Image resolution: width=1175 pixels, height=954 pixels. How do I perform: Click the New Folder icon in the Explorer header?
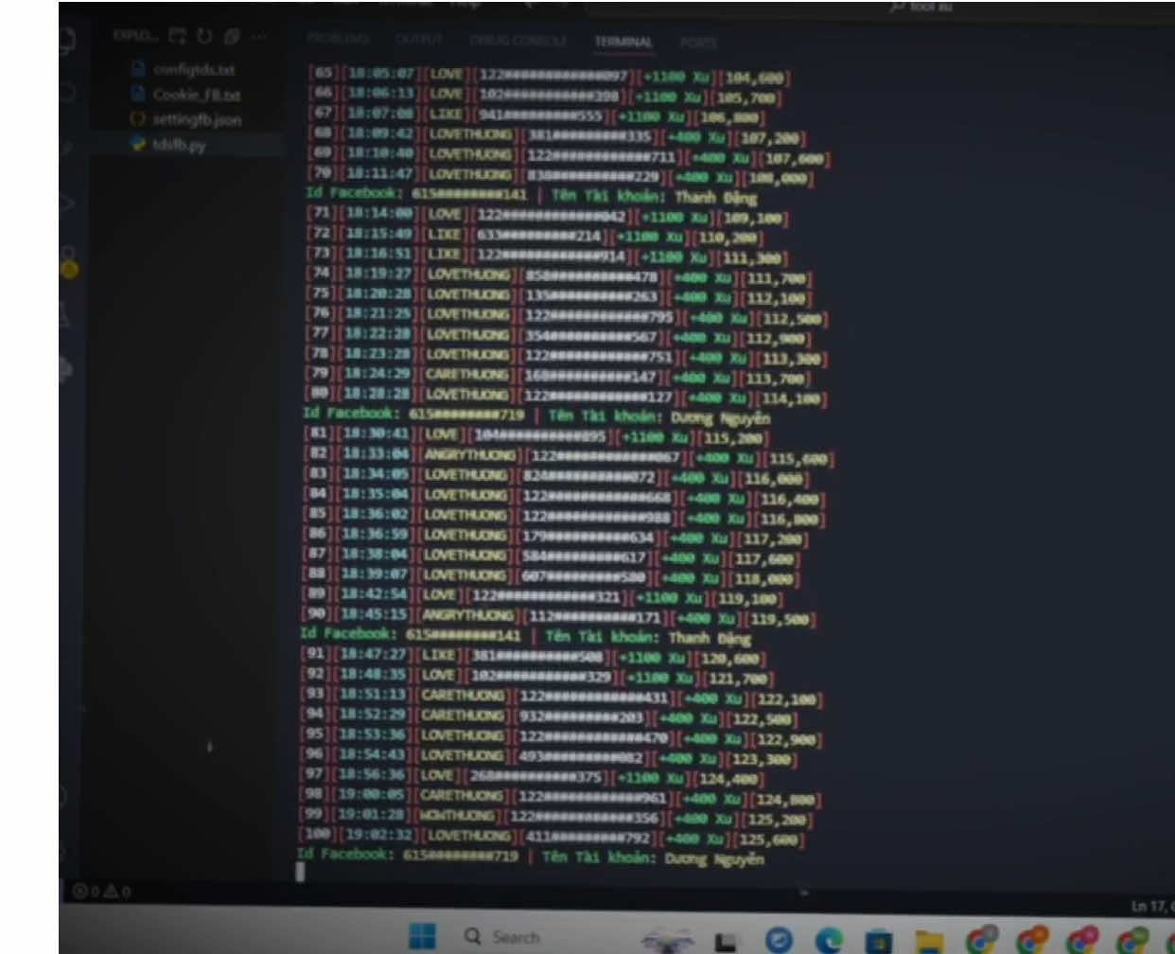point(177,36)
